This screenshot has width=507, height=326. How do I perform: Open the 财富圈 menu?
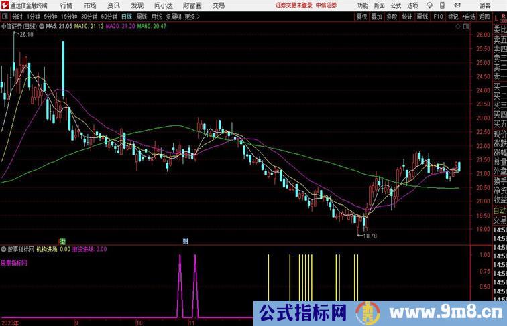tap(192, 5)
